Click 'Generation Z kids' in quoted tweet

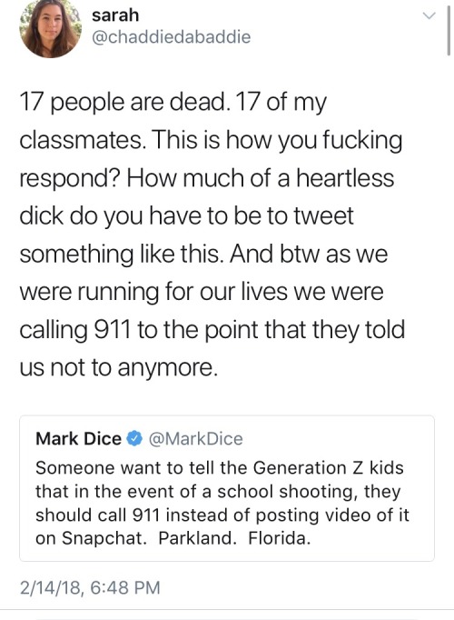click(329, 468)
